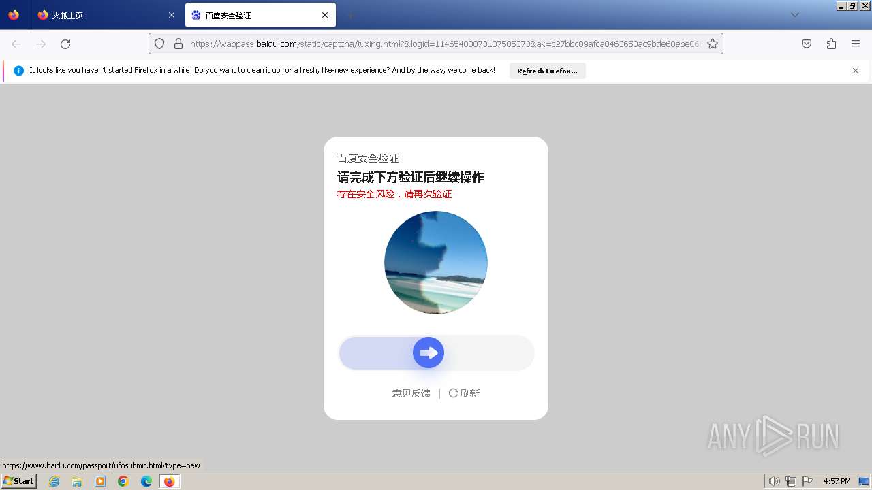Click the captcha slider track
The image size is (872, 490).
click(x=436, y=353)
